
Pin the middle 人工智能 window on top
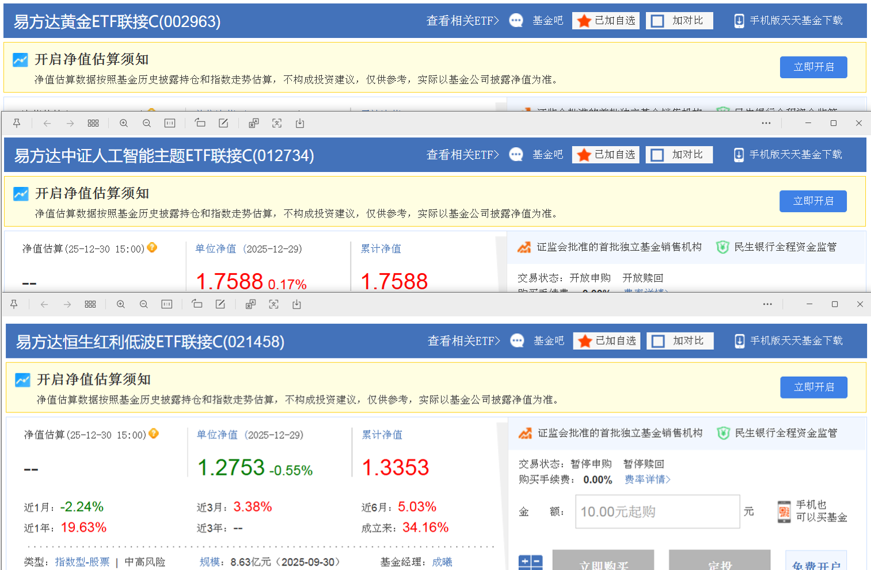[17, 123]
